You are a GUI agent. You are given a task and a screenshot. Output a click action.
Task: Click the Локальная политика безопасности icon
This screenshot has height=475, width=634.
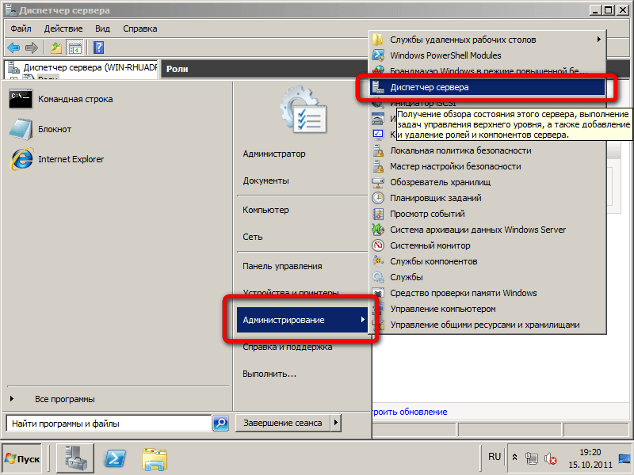tap(378, 150)
